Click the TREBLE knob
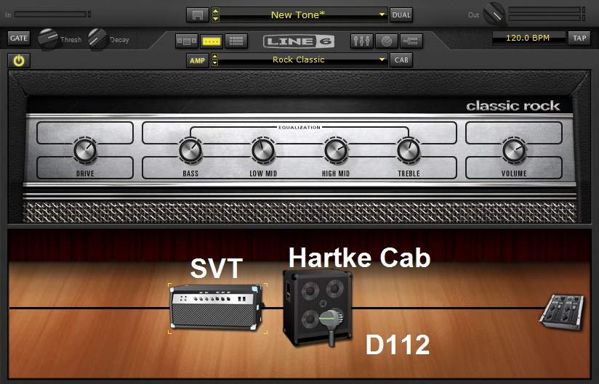The height and width of the screenshot is (384, 599). (409, 150)
